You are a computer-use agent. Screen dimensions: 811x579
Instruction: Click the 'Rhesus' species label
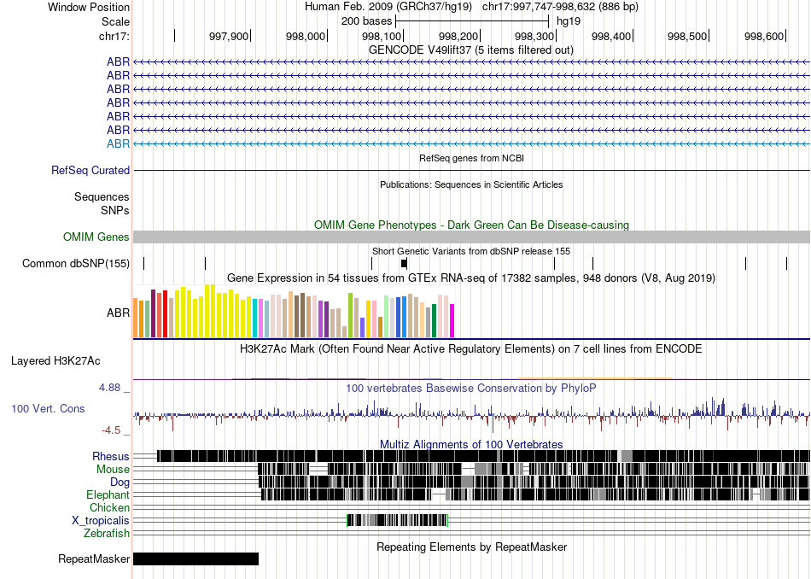(x=111, y=456)
